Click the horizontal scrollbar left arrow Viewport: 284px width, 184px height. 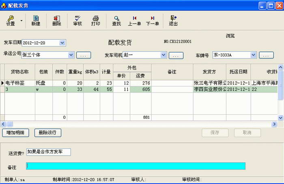pyautogui.click(x=3, y=124)
